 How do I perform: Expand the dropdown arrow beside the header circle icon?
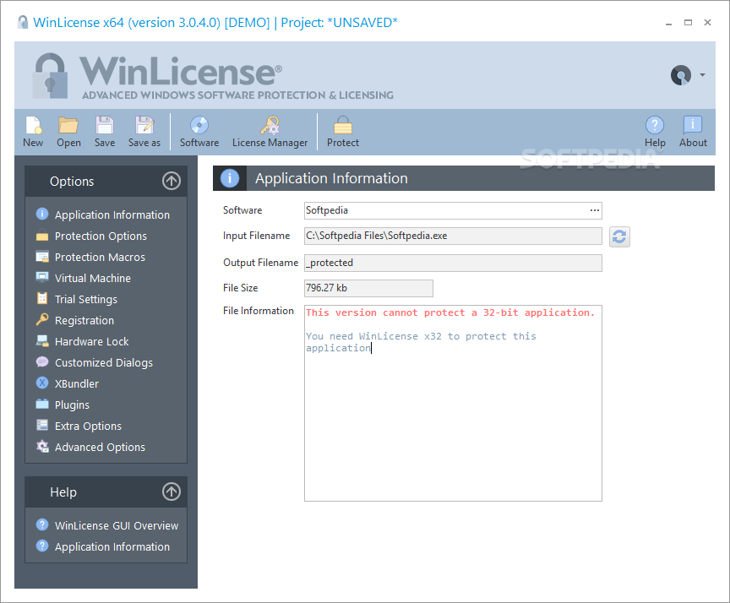pyautogui.click(x=702, y=75)
